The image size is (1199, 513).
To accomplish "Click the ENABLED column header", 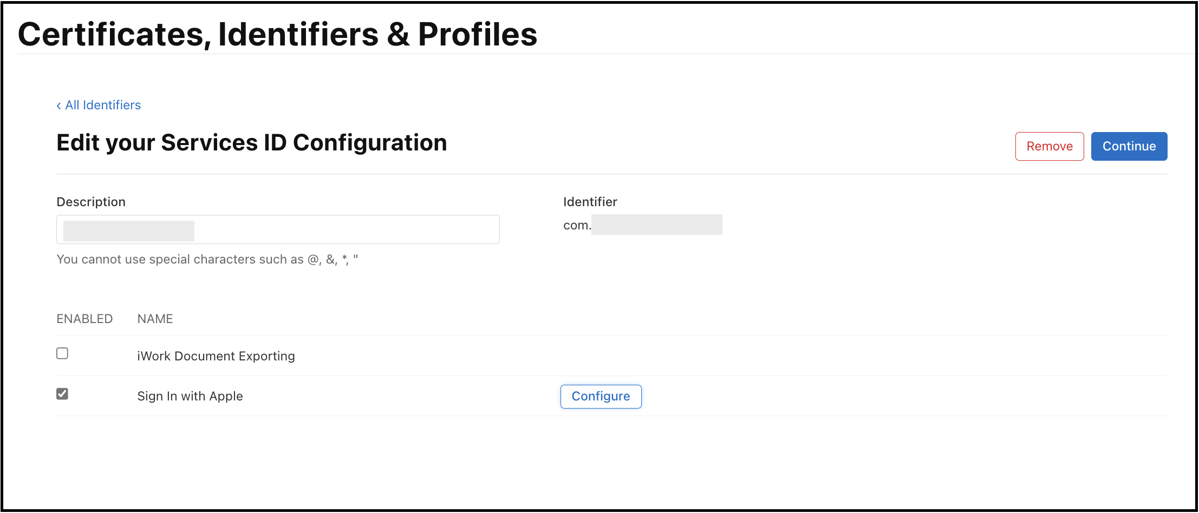I will pos(84,319).
